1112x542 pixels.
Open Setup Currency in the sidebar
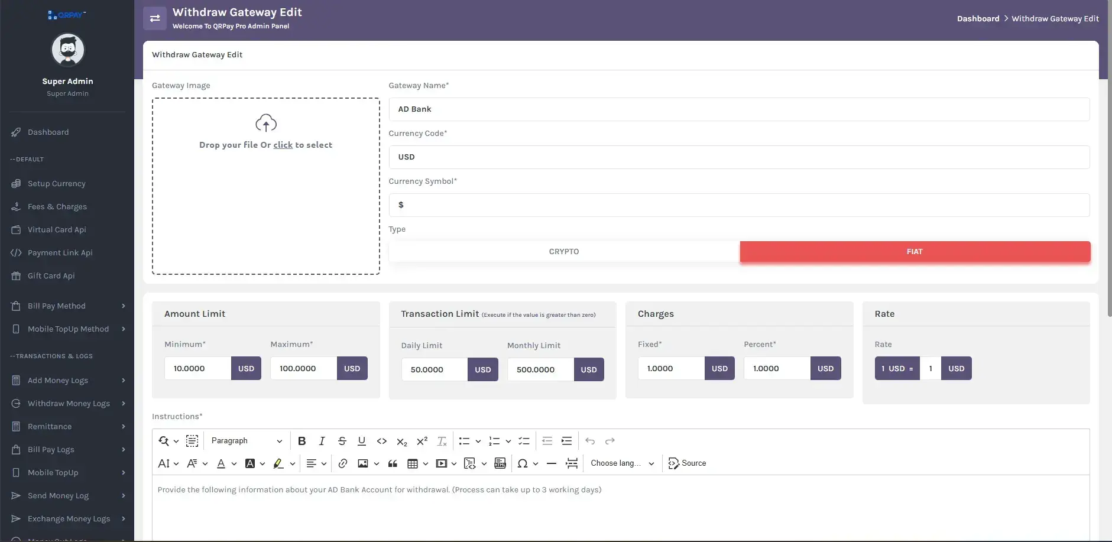(x=56, y=184)
